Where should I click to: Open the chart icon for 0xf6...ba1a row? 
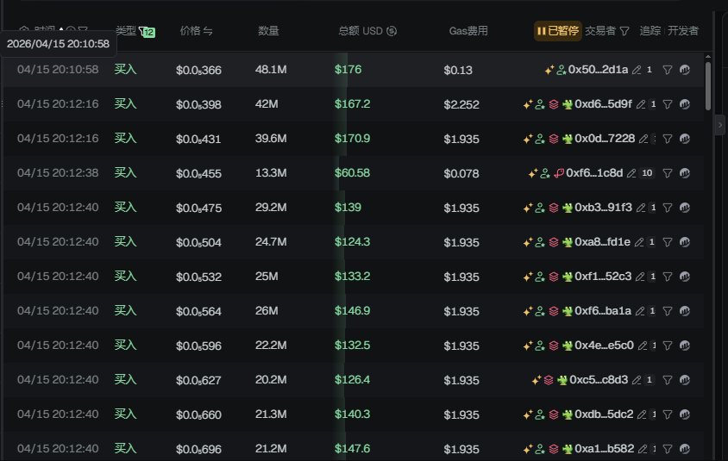[685, 311]
